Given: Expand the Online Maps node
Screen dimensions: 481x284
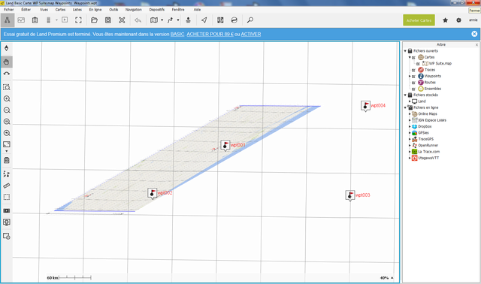Looking at the screenshot, I should (x=410, y=113).
